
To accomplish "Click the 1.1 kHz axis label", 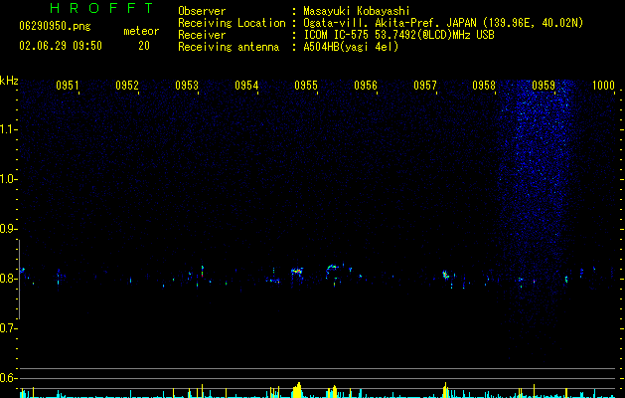I will tap(8, 129).
